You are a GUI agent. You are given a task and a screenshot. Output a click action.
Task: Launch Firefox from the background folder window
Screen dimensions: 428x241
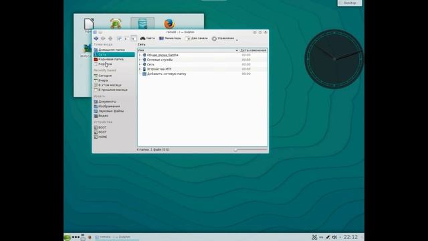coord(169,24)
